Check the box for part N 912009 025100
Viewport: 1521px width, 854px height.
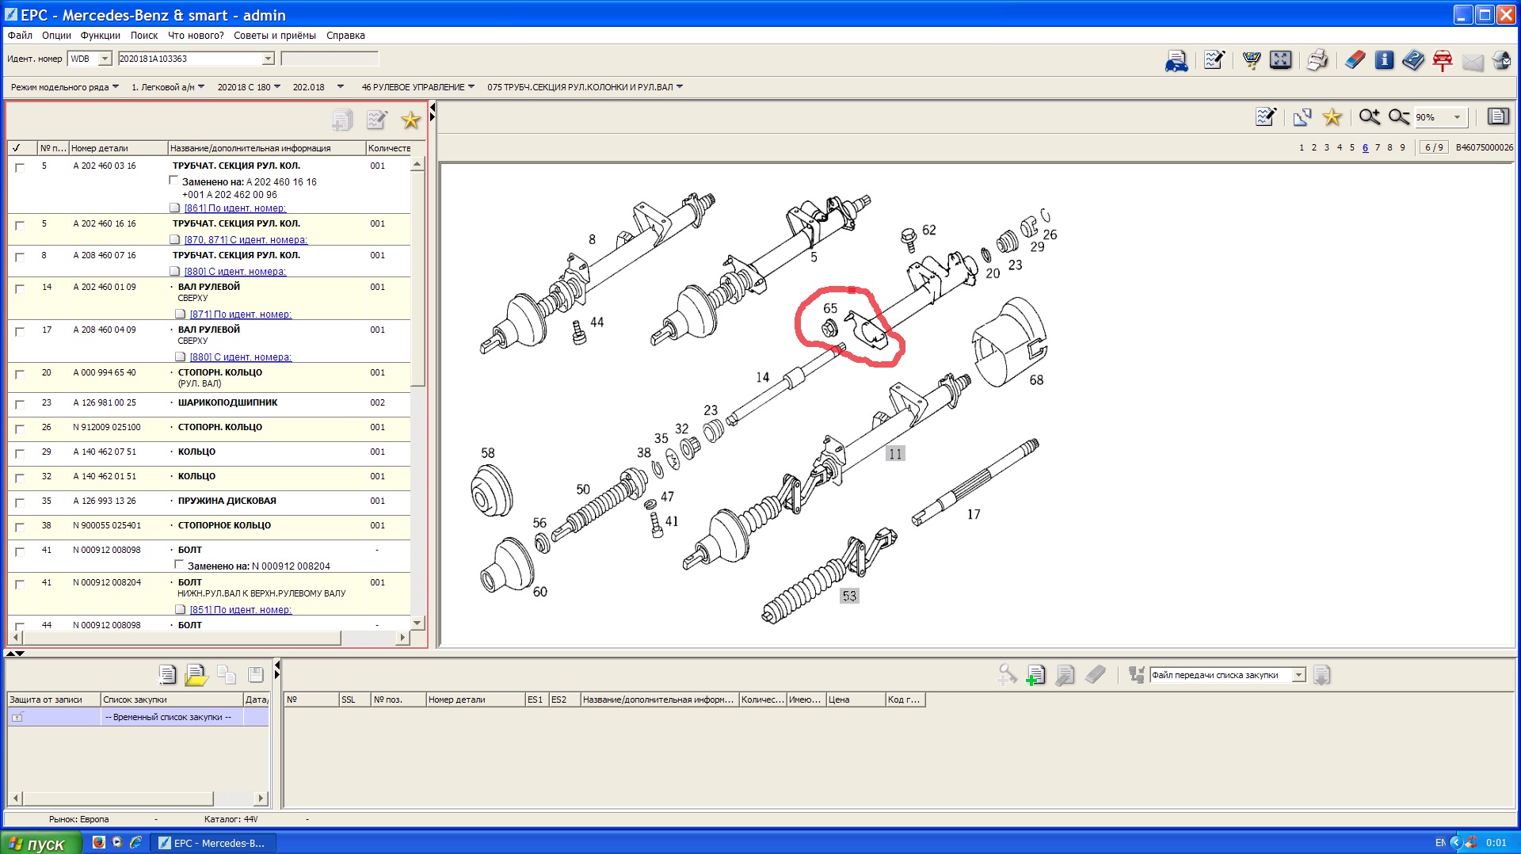pyautogui.click(x=20, y=429)
